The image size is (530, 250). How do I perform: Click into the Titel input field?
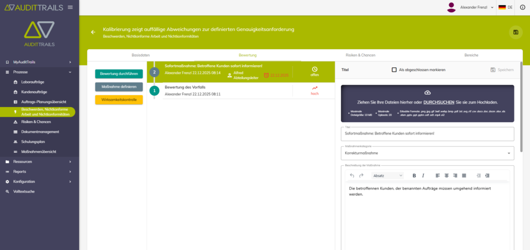pos(427,134)
